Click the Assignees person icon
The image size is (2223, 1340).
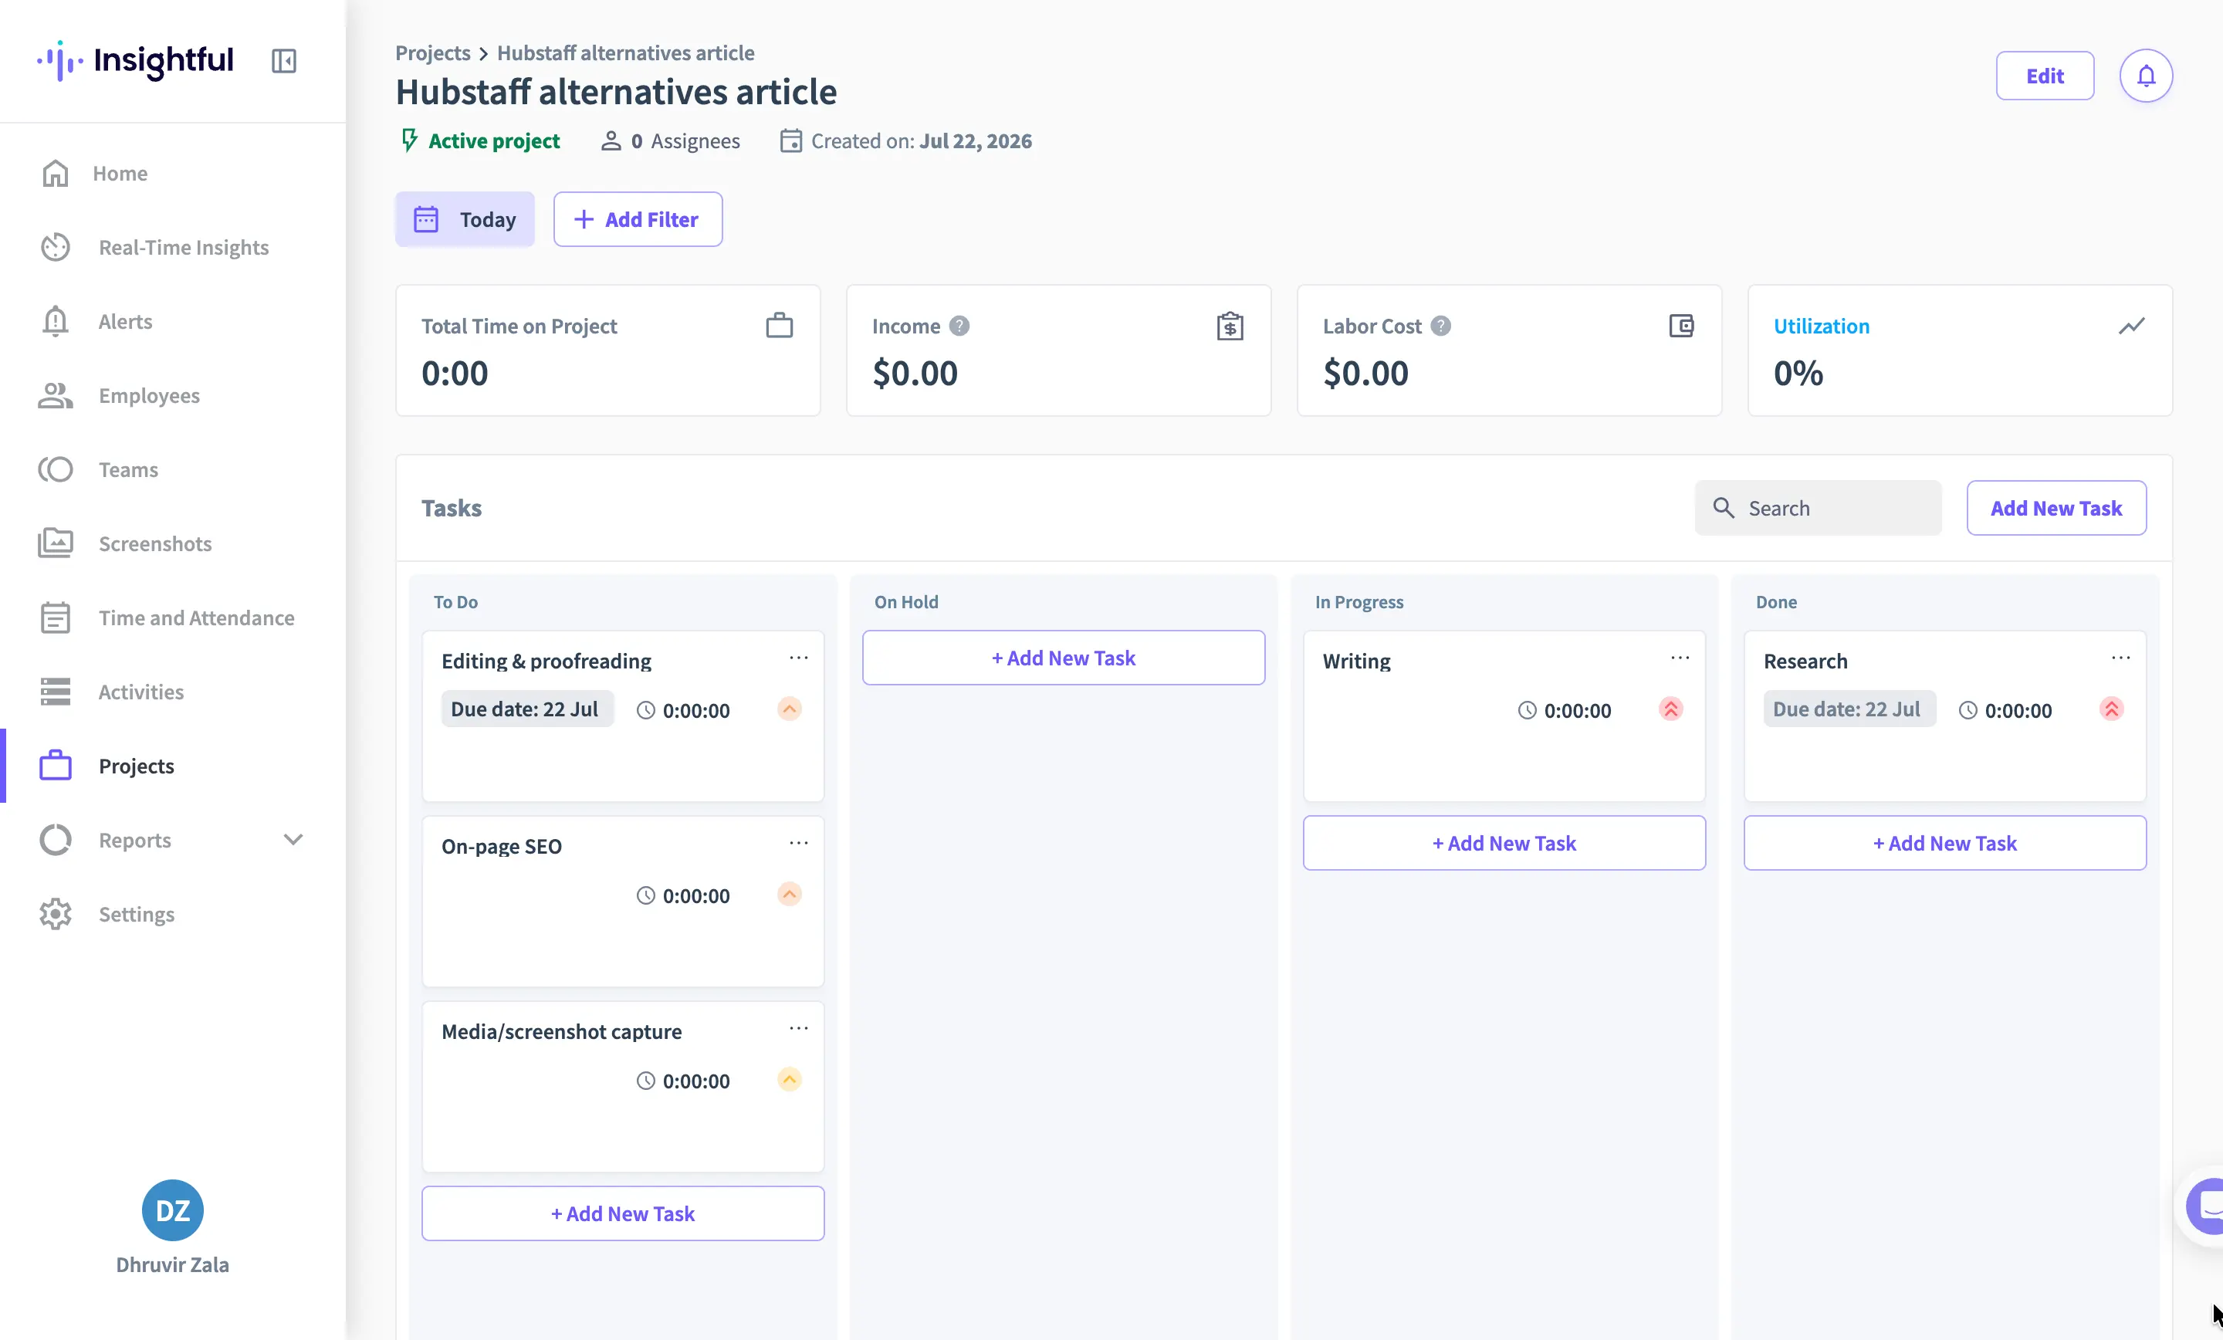point(611,140)
